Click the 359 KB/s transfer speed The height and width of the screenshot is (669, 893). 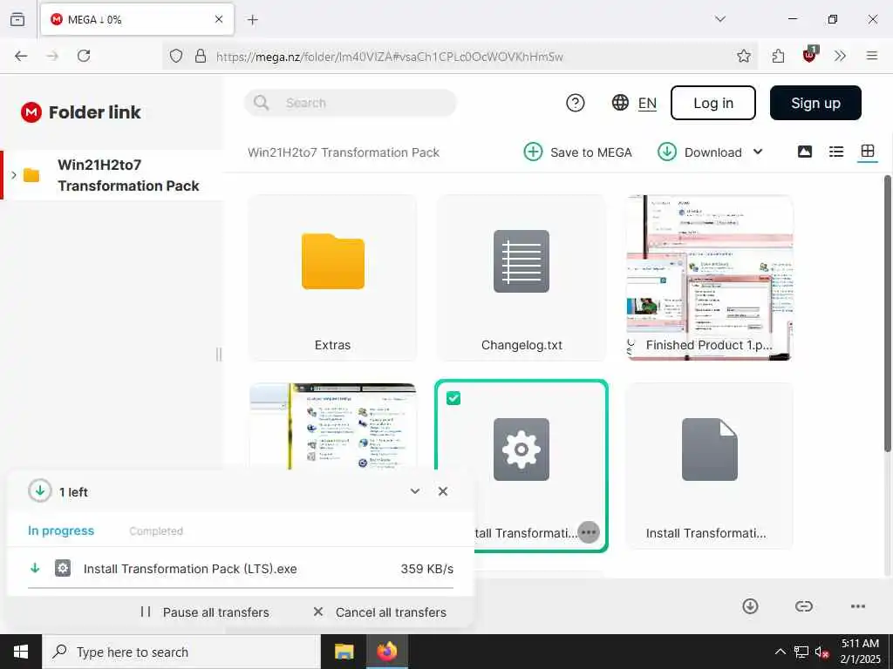point(426,568)
